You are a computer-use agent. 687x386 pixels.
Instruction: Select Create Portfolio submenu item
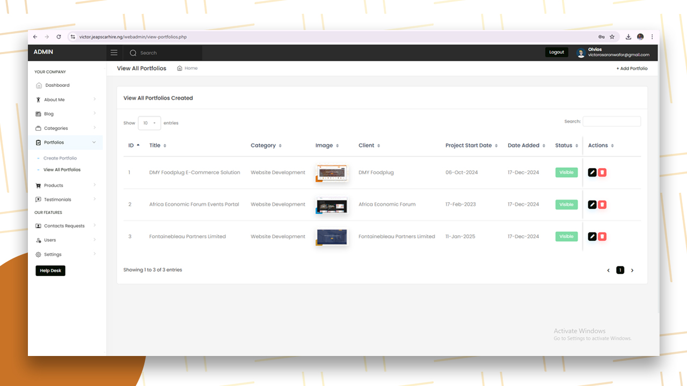click(60, 158)
